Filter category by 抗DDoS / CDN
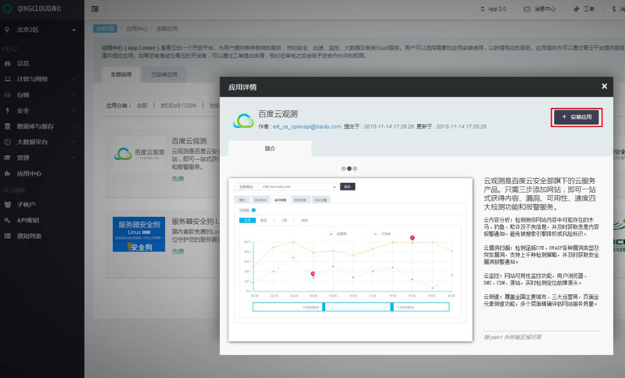 tap(178, 105)
